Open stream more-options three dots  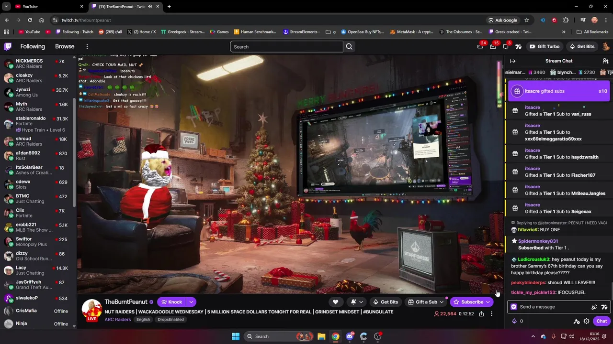coord(491,314)
